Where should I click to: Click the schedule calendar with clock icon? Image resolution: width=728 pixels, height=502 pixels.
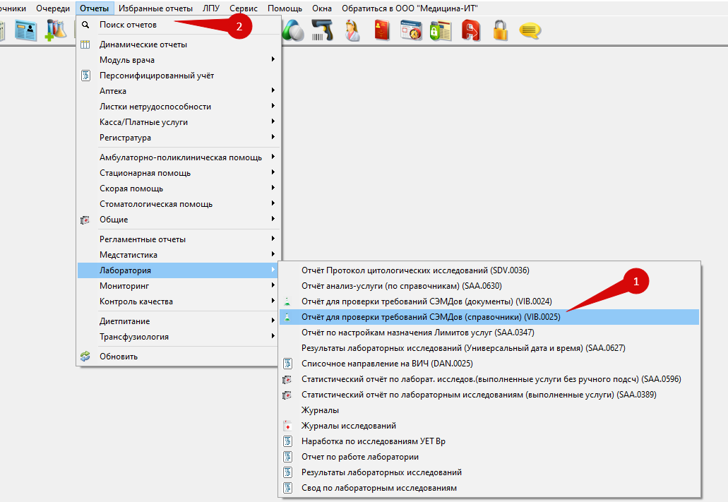[x=411, y=30]
